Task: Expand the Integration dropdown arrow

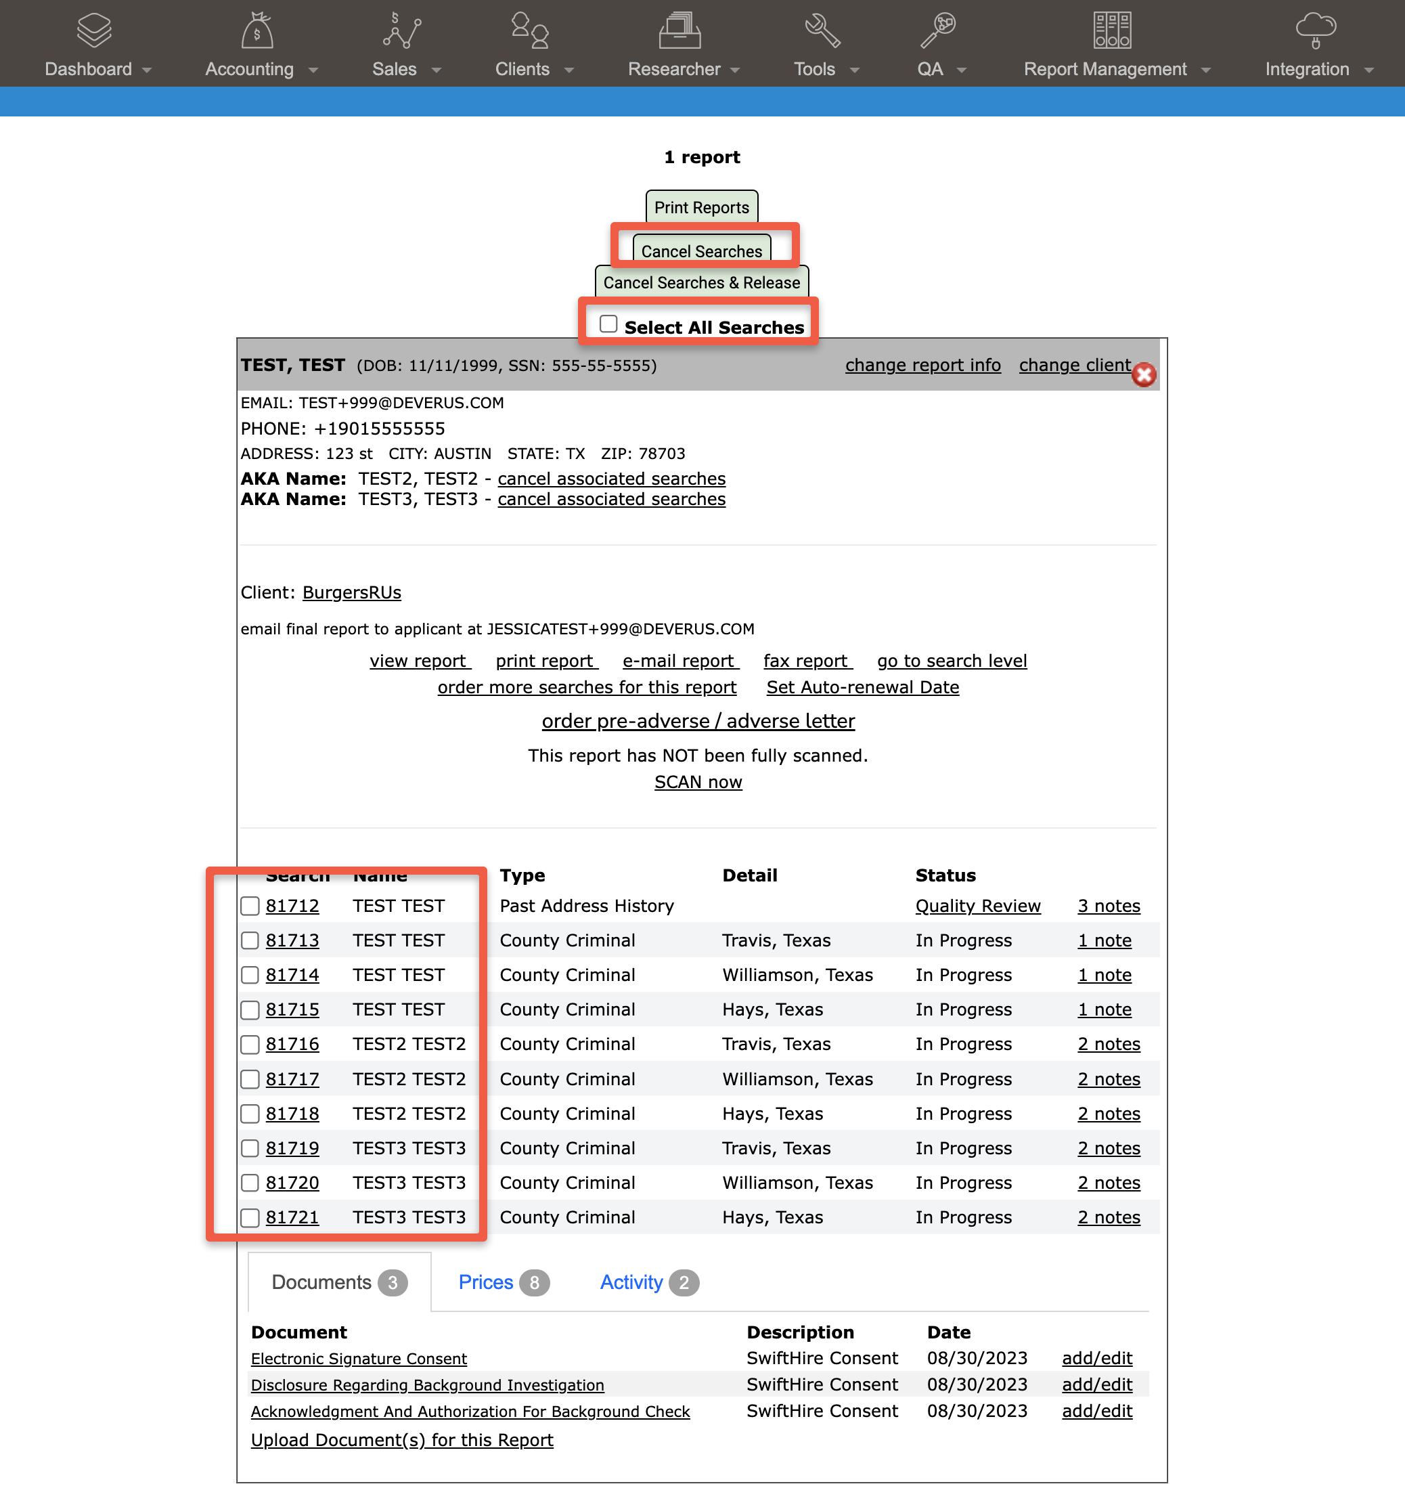Action: point(1368,70)
